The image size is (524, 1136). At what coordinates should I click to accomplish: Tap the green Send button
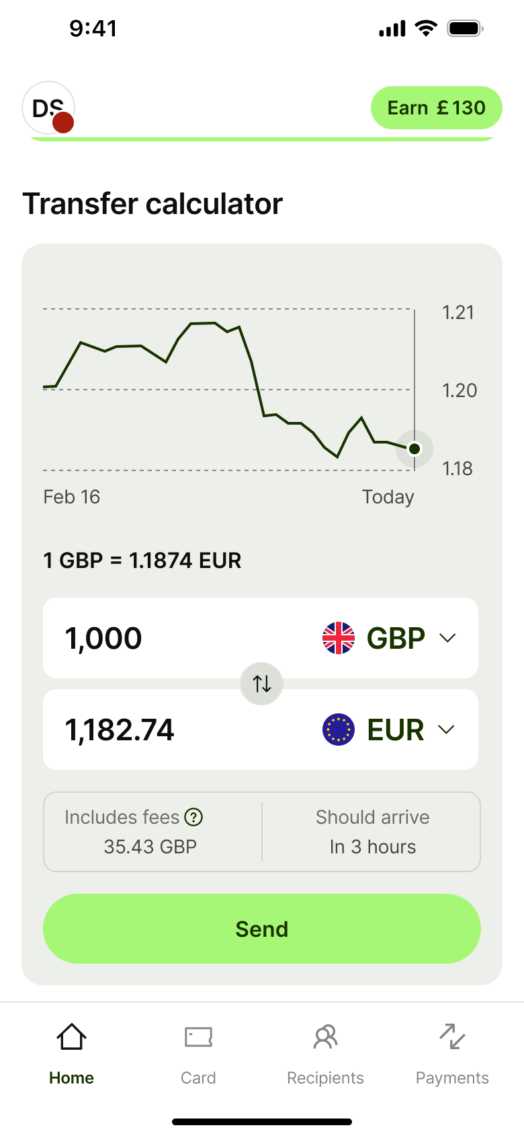point(262,929)
